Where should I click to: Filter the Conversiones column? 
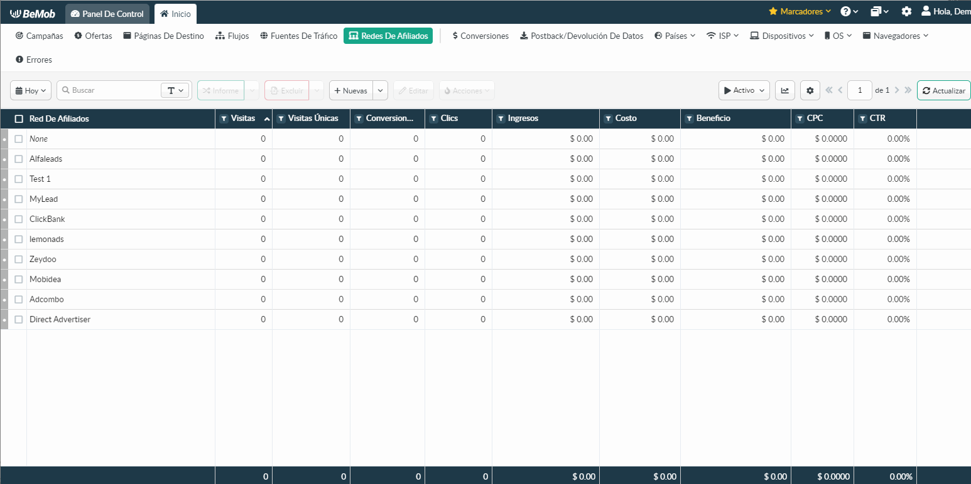359,118
